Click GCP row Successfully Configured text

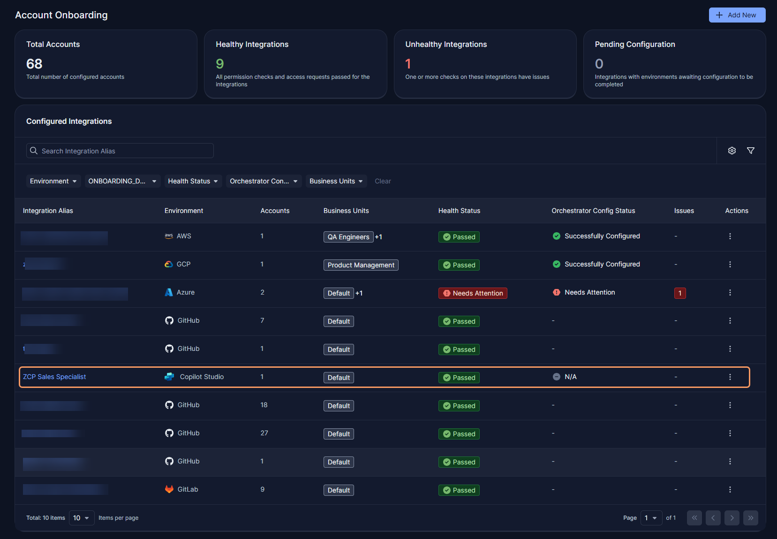coord(602,264)
